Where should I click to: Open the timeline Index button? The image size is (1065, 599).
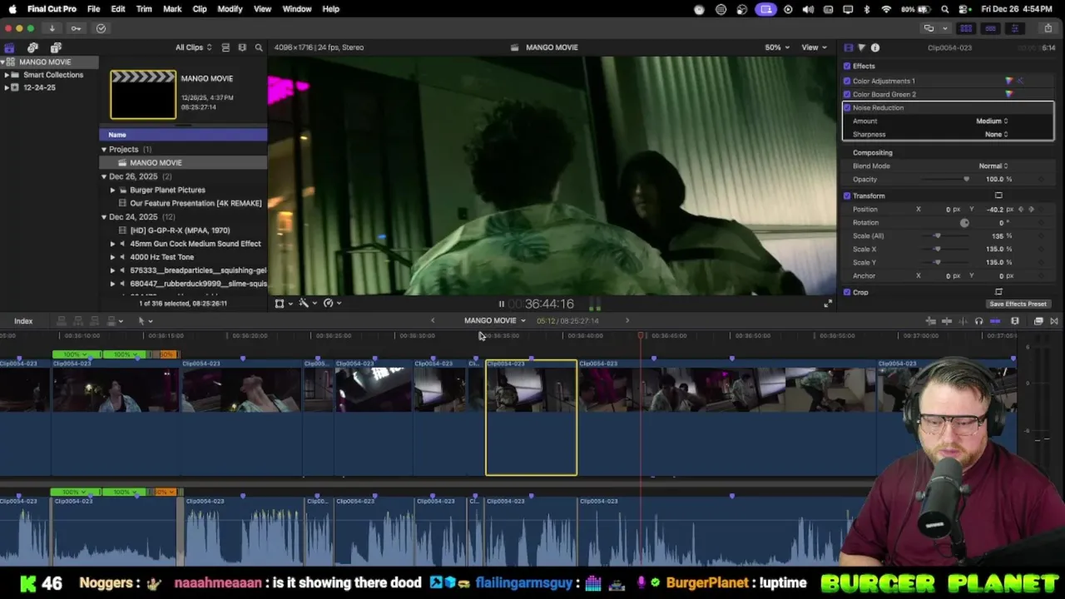pos(23,321)
